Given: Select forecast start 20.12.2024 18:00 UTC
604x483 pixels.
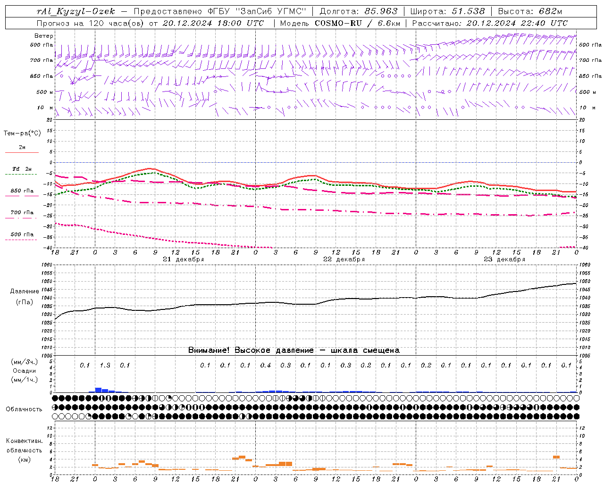Looking at the screenshot, I should pos(213,23).
